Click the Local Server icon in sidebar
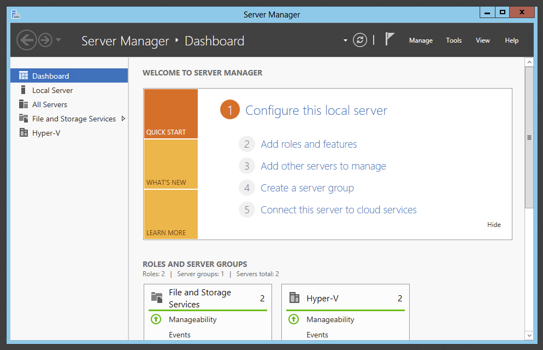The image size is (543, 350). coord(23,90)
